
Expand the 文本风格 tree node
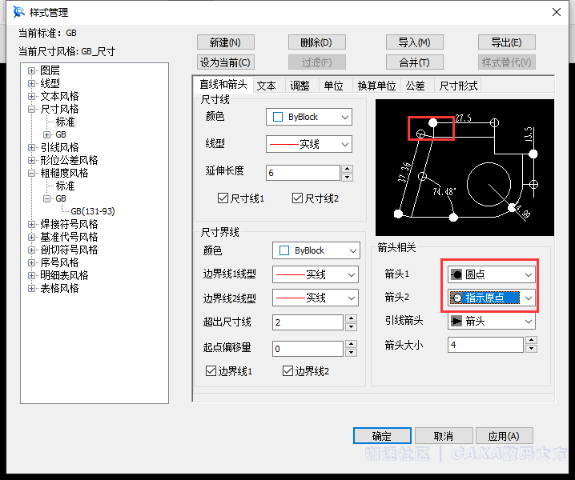[x=31, y=96]
